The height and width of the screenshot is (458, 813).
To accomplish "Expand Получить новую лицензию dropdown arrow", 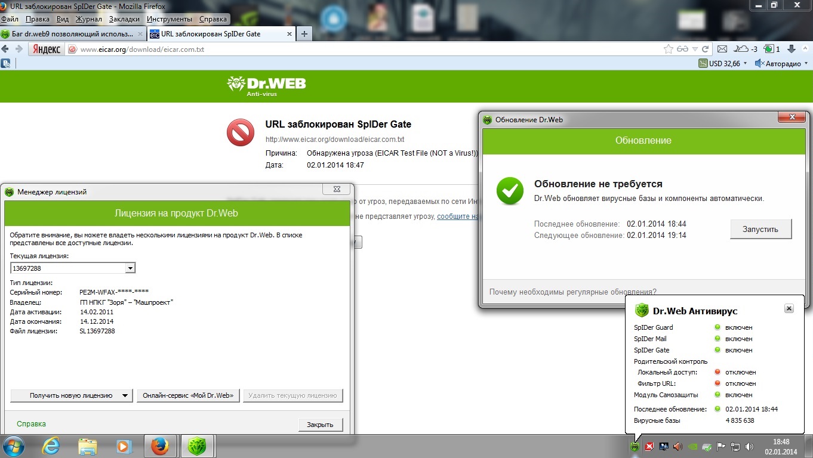I will click(x=125, y=395).
